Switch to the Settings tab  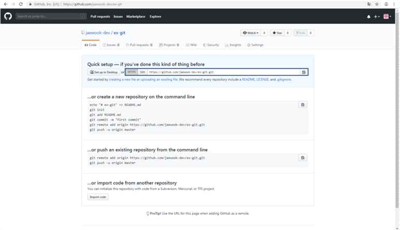click(255, 45)
